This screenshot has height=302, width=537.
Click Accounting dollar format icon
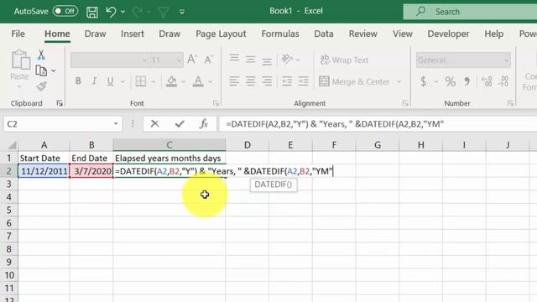424,81
